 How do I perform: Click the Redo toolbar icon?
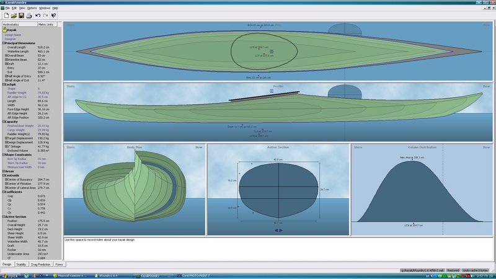pyautogui.click(x=45, y=15)
